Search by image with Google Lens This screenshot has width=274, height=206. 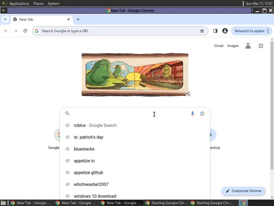202,113
